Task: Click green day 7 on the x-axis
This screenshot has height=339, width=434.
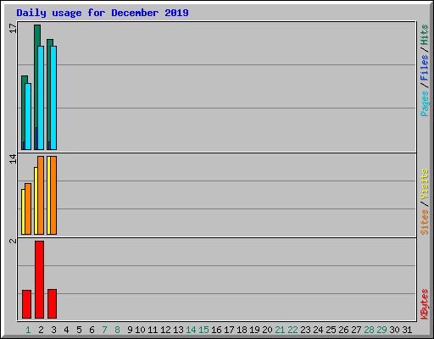Action: (104, 330)
